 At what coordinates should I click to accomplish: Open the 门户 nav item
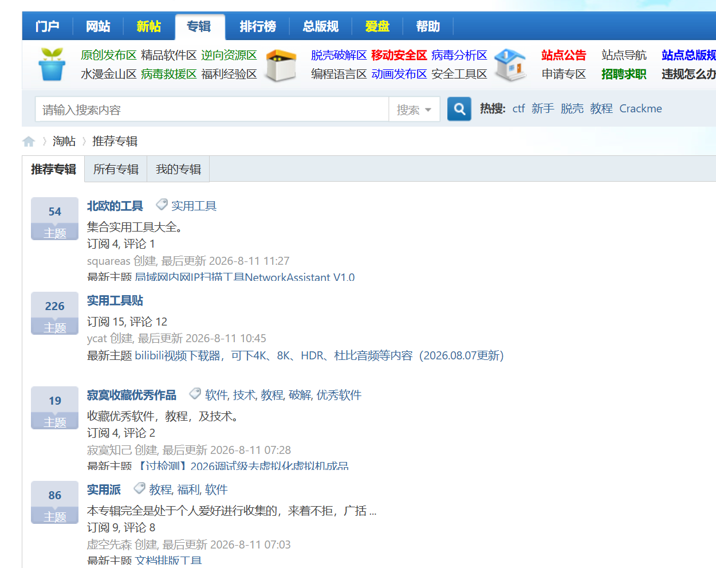click(48, 26)
